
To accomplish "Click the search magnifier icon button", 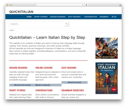I will (x=67, y=24).
